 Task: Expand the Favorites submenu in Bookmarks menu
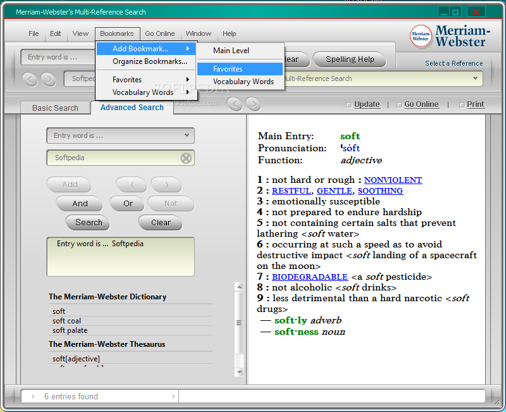tap(147, 80)
